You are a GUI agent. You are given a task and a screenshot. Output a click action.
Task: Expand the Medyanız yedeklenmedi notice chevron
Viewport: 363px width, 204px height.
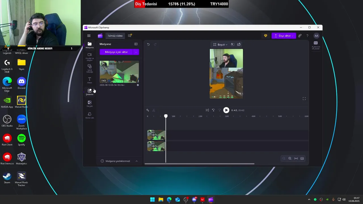(136, 161)
